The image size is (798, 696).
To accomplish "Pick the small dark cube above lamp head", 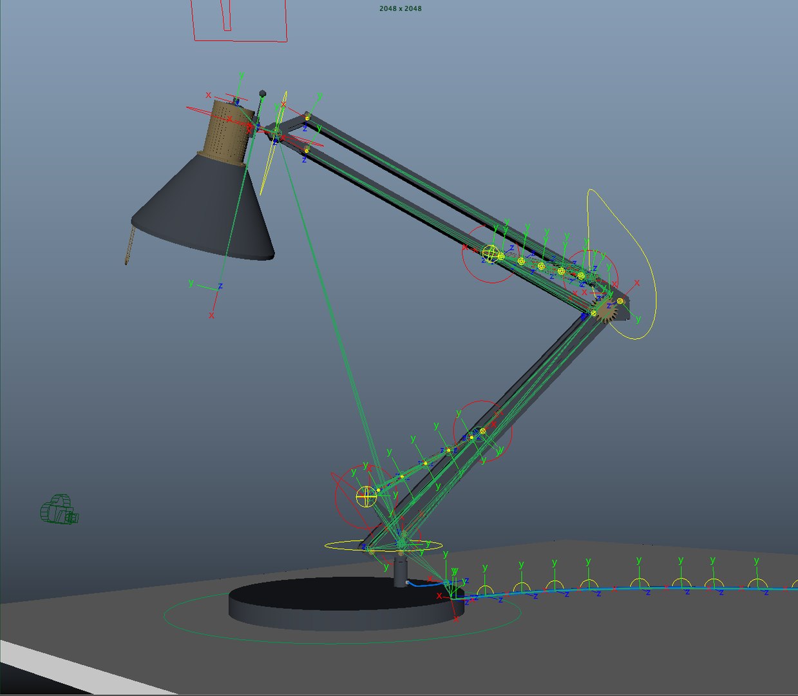I will (x=262, y=93).
